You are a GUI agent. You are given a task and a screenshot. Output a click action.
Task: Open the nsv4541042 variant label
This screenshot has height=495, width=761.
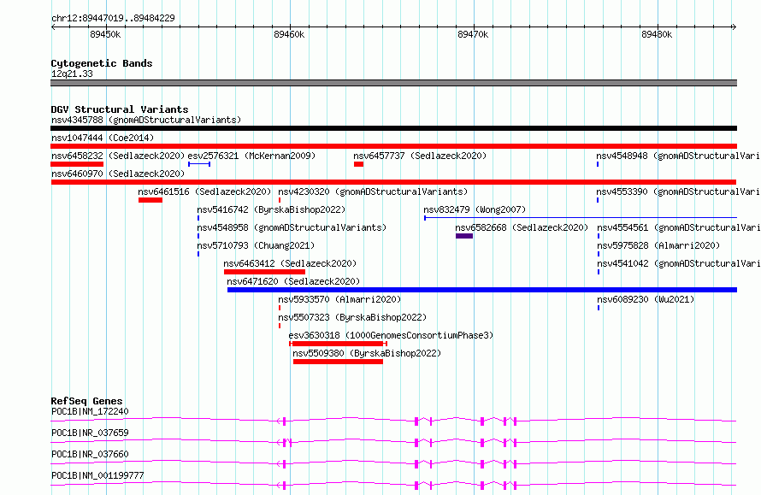click(679, 263)
